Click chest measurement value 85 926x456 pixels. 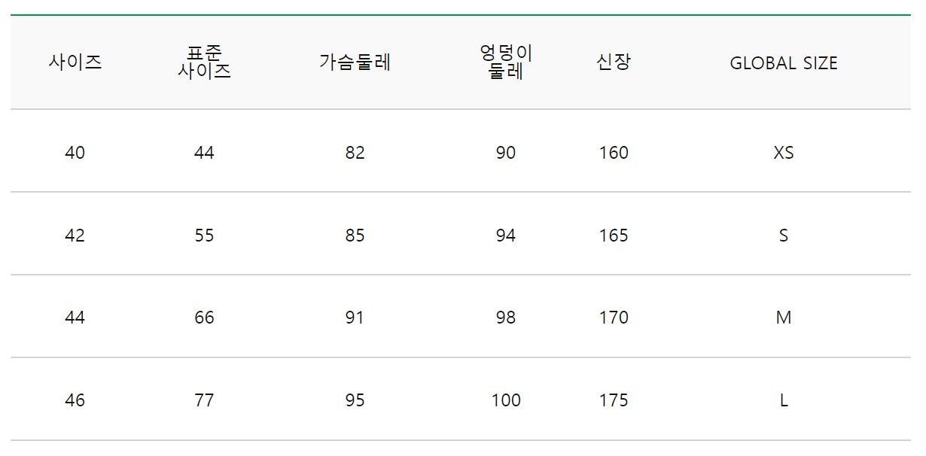(355, 236)
